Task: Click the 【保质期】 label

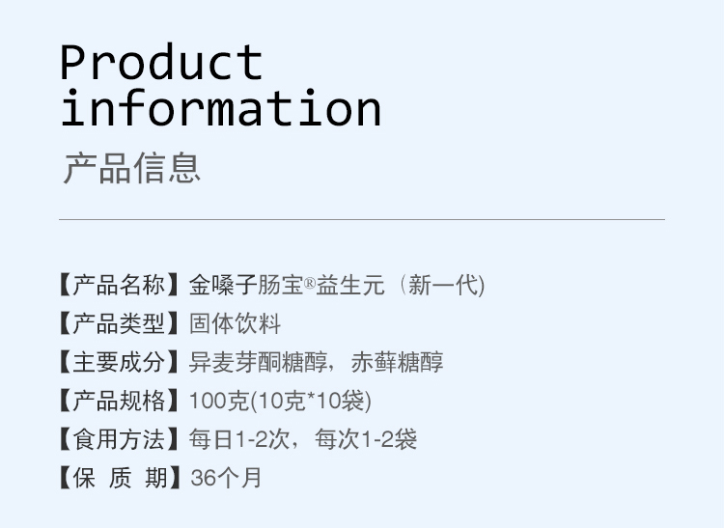Action: click(120, 478)
